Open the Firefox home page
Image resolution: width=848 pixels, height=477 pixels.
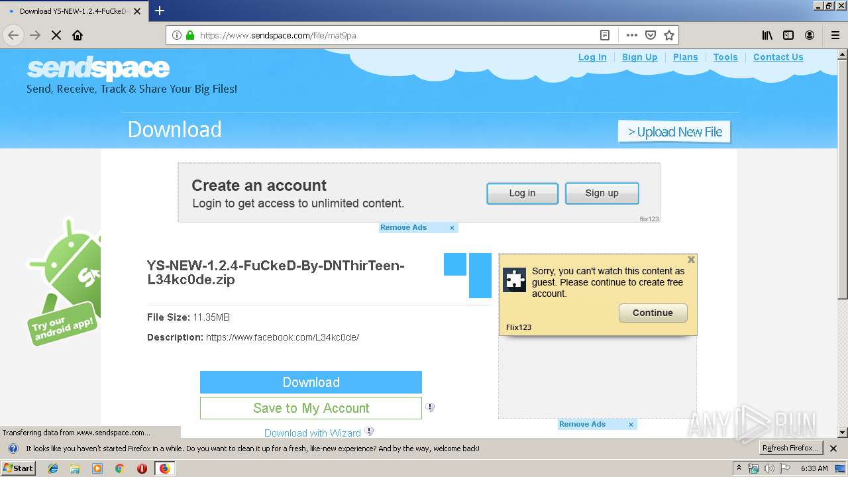coord(78,35)
